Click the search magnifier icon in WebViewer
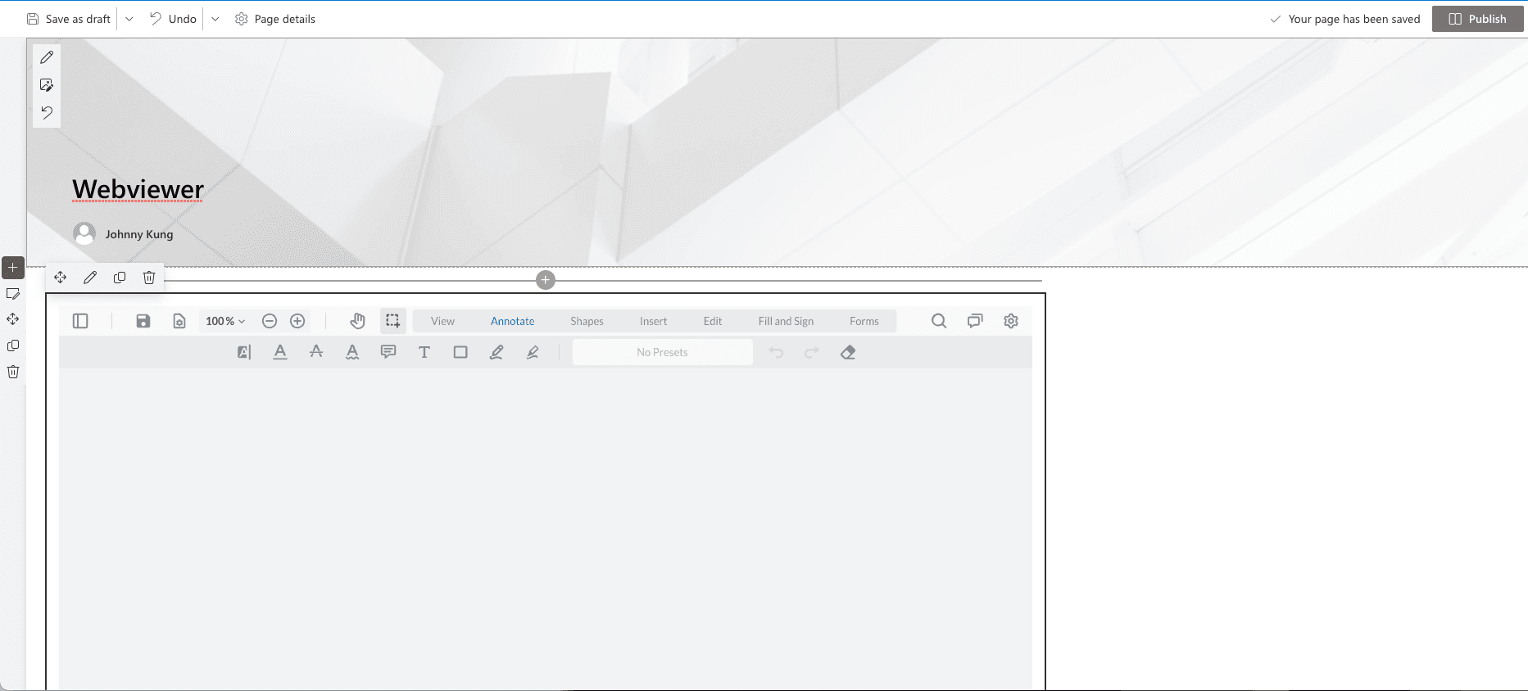The image size is (1528, 691). (939, 321)
